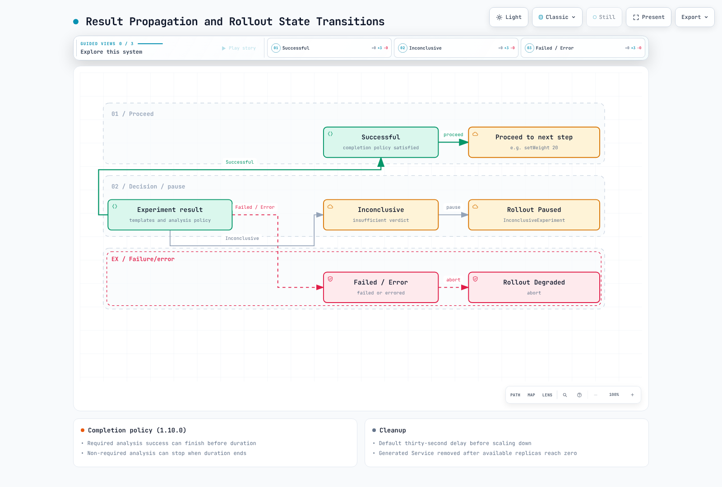The width and height of the screenshot is (722, 487).
Task: Click the 'EX / Failure/error' lane label
Action: pyautogui.click(x=143, y=259)
